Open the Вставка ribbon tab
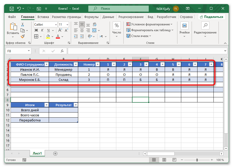 tap(43, 17)
